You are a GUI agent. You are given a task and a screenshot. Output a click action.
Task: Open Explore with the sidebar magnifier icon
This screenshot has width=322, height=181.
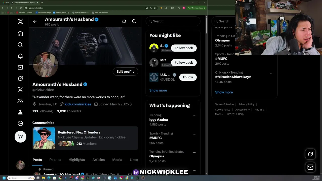click(20, 45)
